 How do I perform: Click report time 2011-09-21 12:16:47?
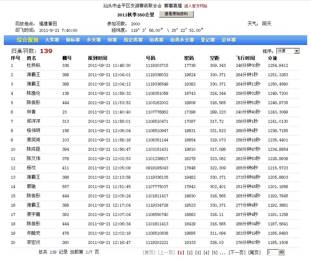click(109, 243)
